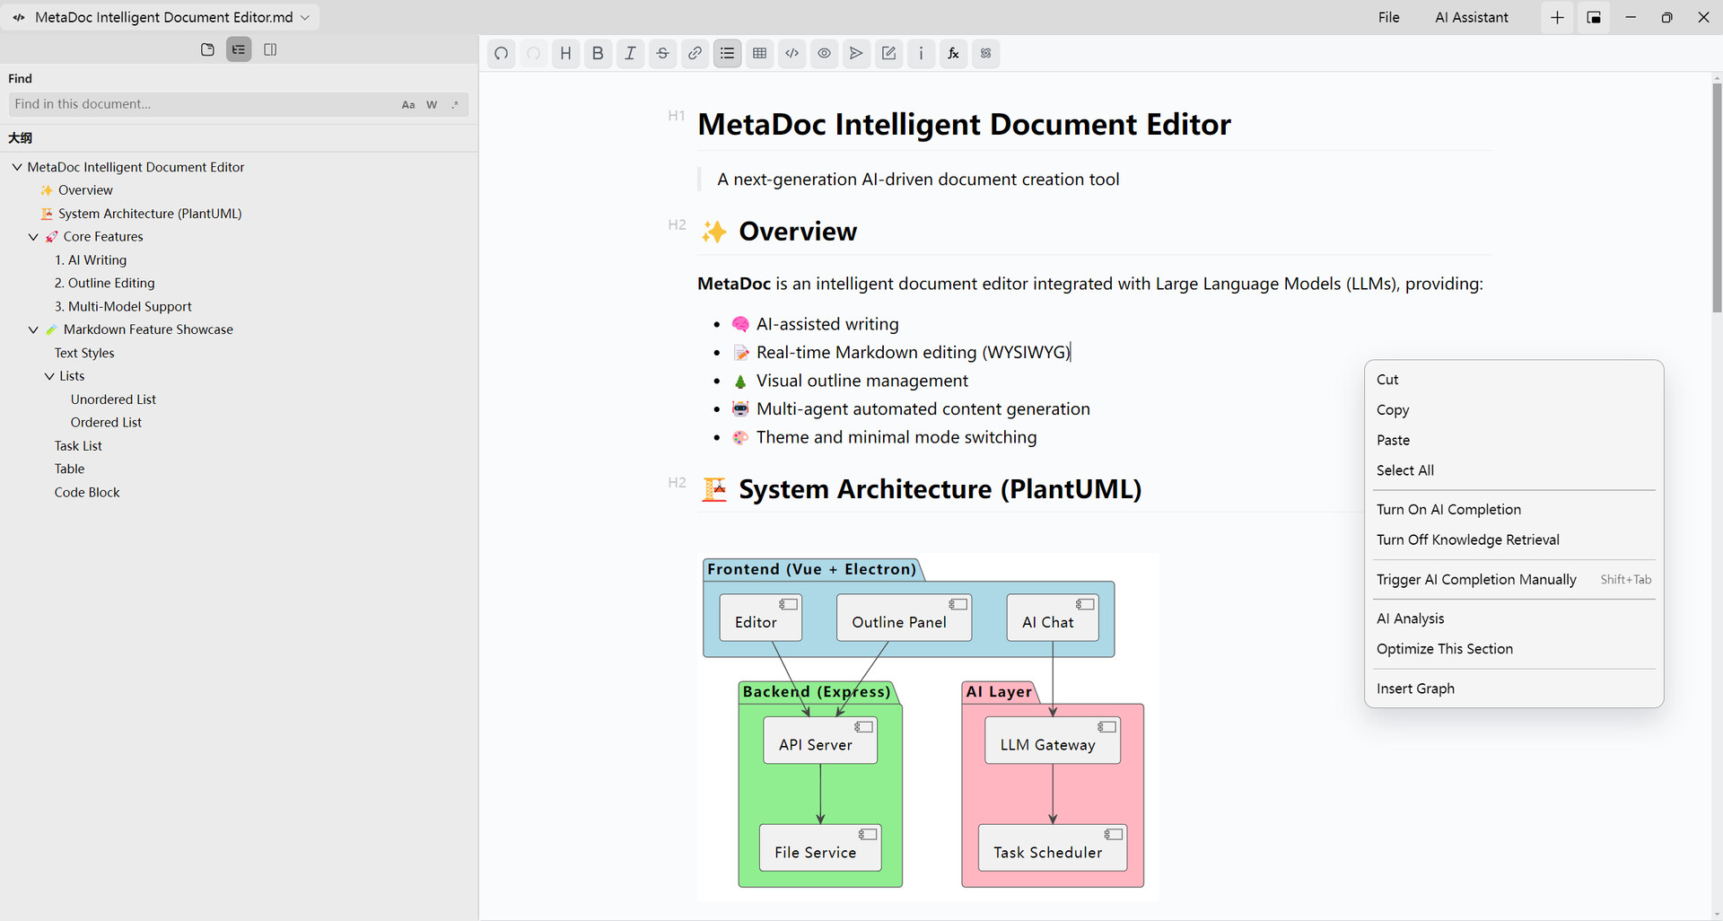
Task: Click the 'Theme and minimal mode switching' bullet
Action: tap(896, 438)
